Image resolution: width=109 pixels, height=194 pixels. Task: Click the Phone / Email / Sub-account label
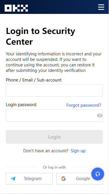pos(34,80)
